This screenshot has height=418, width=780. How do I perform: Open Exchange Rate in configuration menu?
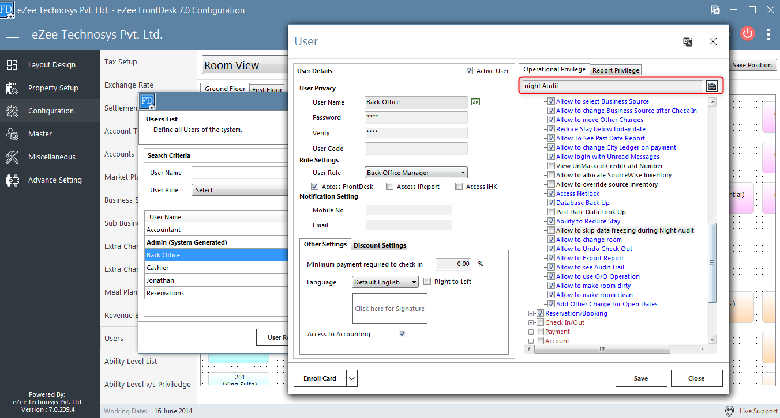pos(129,85)
